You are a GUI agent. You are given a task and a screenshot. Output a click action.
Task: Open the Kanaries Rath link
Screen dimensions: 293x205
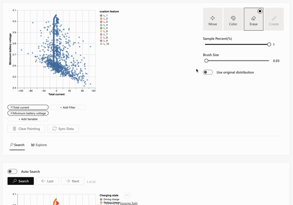pyautogui.click(x=129, y=203)
